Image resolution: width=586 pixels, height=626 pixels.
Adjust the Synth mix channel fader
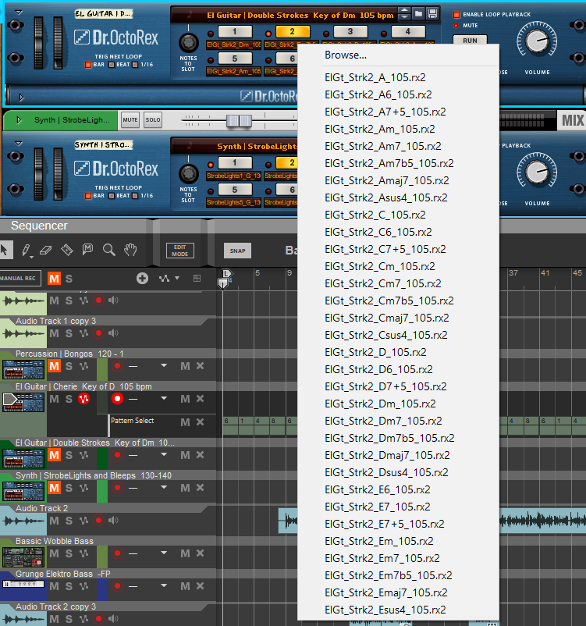pos(239,120)
